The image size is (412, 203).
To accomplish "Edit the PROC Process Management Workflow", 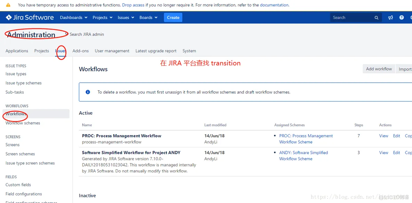I will pyautogui.click(x=396, y=136).
